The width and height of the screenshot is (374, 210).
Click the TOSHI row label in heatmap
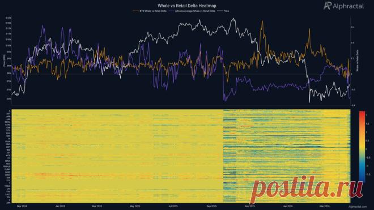tap(7, 186)
